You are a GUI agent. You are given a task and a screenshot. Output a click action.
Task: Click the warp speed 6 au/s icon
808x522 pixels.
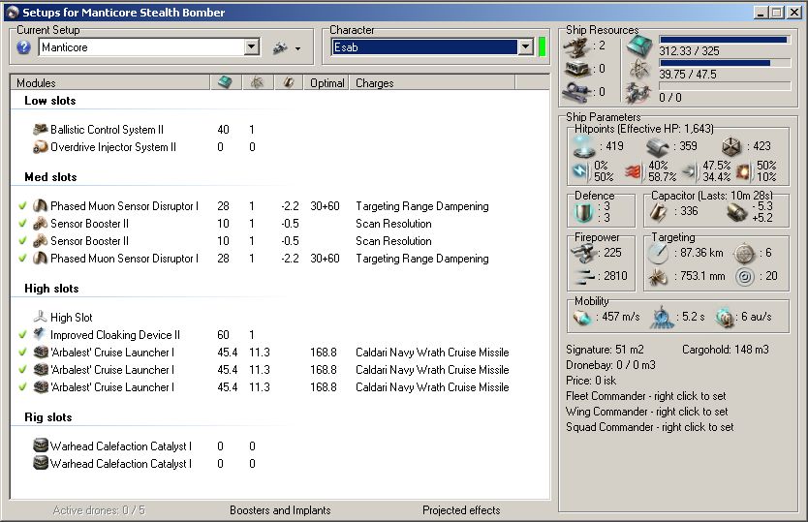point(725,318)
